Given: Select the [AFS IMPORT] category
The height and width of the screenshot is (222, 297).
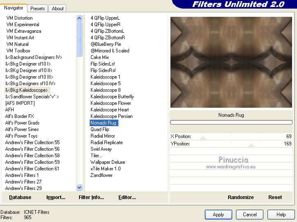Looking at the screenshot, I should tap(20, 103).
